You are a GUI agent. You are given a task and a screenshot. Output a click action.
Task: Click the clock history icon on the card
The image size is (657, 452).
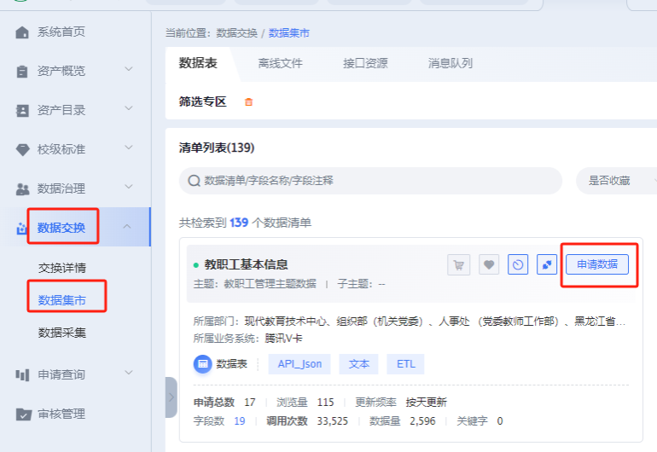(518, 264)
